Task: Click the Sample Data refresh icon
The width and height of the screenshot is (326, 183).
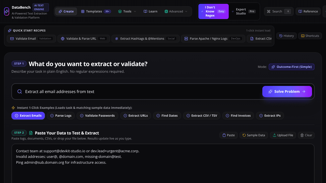Action: pos(244,135)
